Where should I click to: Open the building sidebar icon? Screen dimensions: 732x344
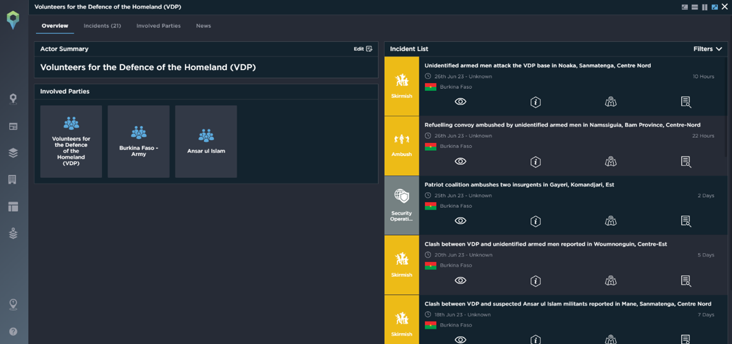click(13, 180)
